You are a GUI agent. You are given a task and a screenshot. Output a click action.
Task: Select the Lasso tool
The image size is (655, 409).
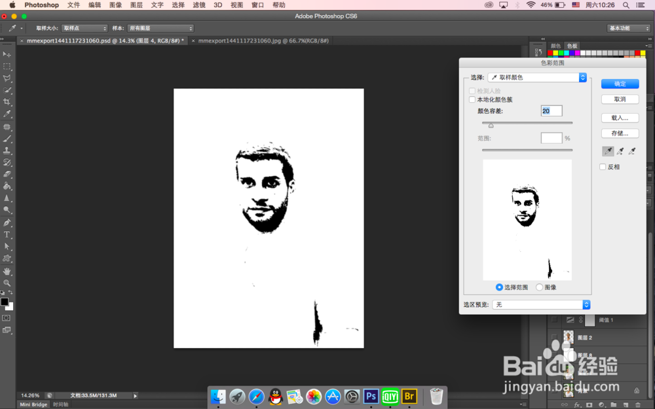click(7, 78)
